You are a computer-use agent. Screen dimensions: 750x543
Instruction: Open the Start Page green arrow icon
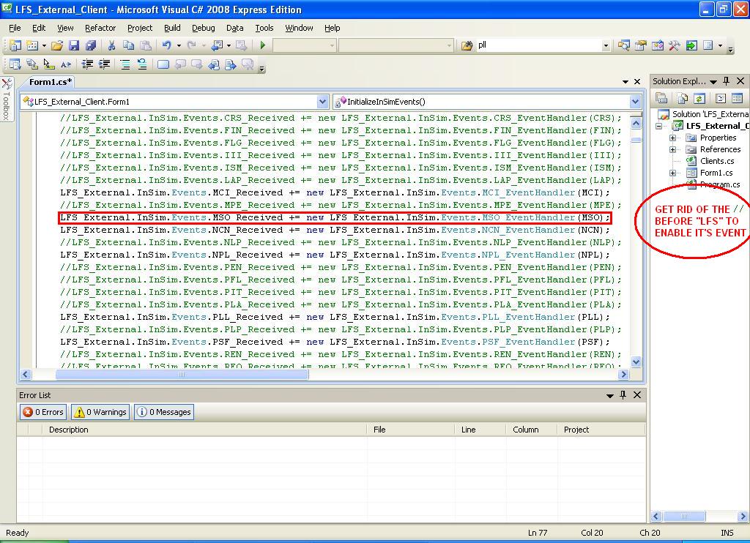691,45
